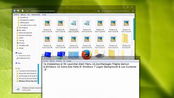174x98 pixels.
Task: Click Aja in the address breadcrumb
Action: [27, 11]
